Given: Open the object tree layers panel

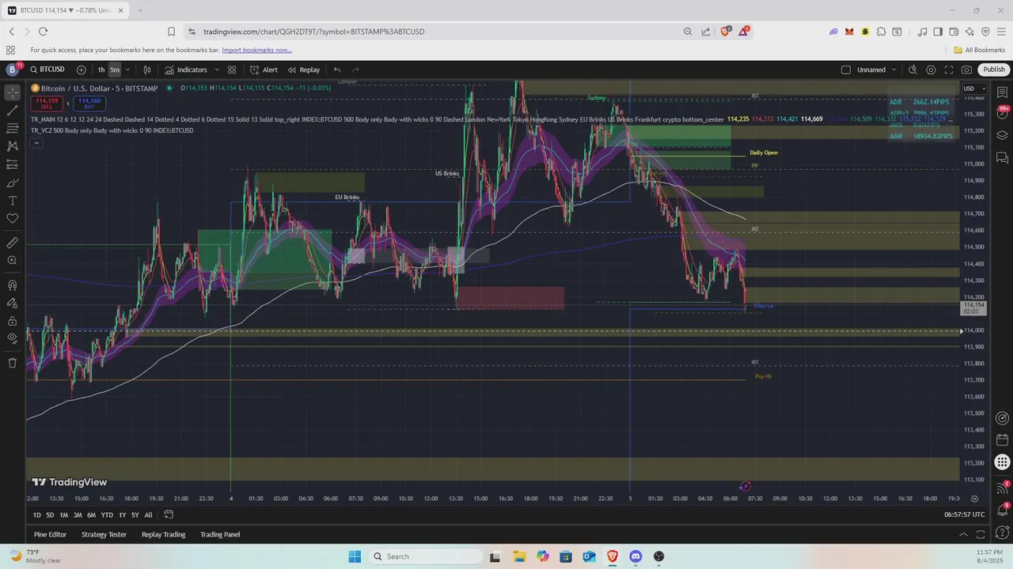Looking at the screenshot, I should tap(1003, 135).
